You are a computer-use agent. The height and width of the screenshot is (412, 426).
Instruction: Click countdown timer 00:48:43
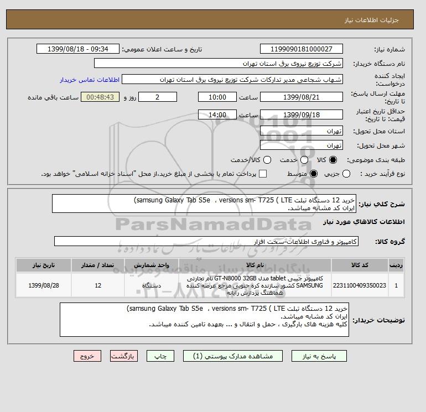100,97
